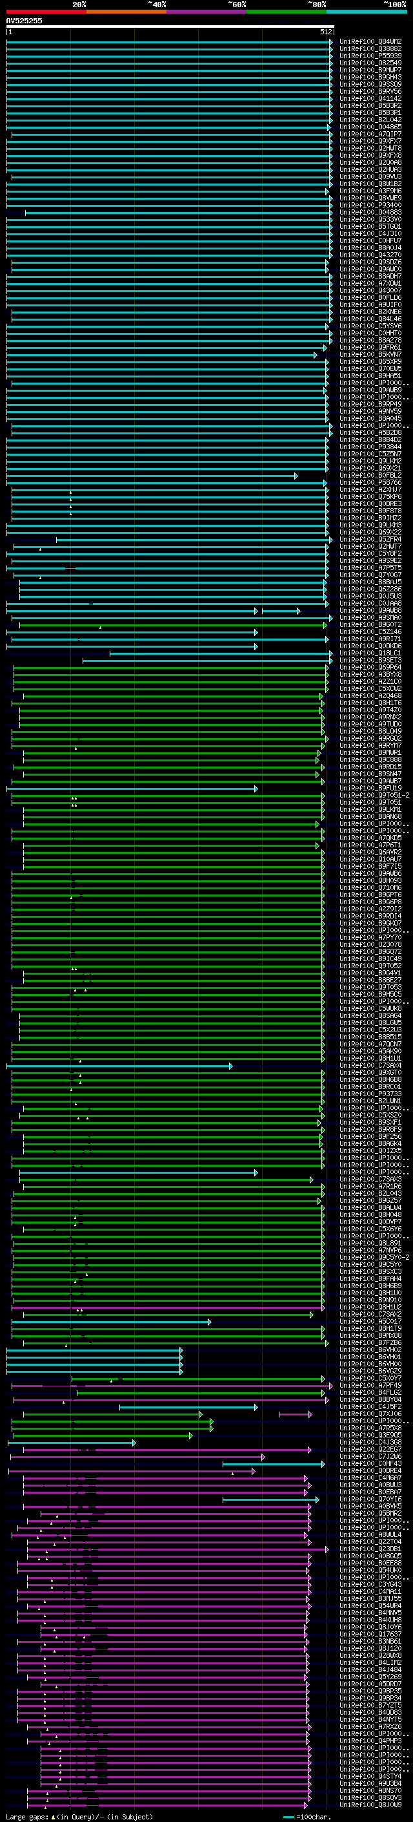This screenshot has width=413, height=1822.
Task: Click the cyan alignment bar for UniRef100_Q84WM2
Action: pos(170,42)
